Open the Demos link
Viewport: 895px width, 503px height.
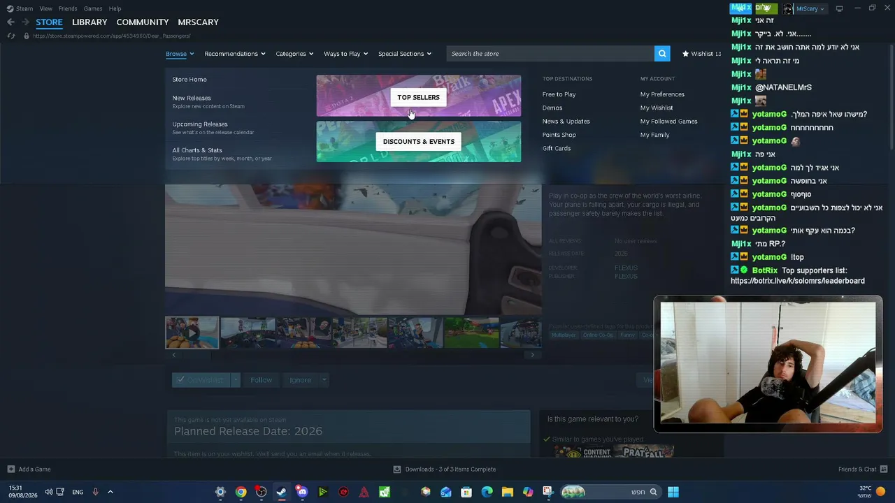552,108
